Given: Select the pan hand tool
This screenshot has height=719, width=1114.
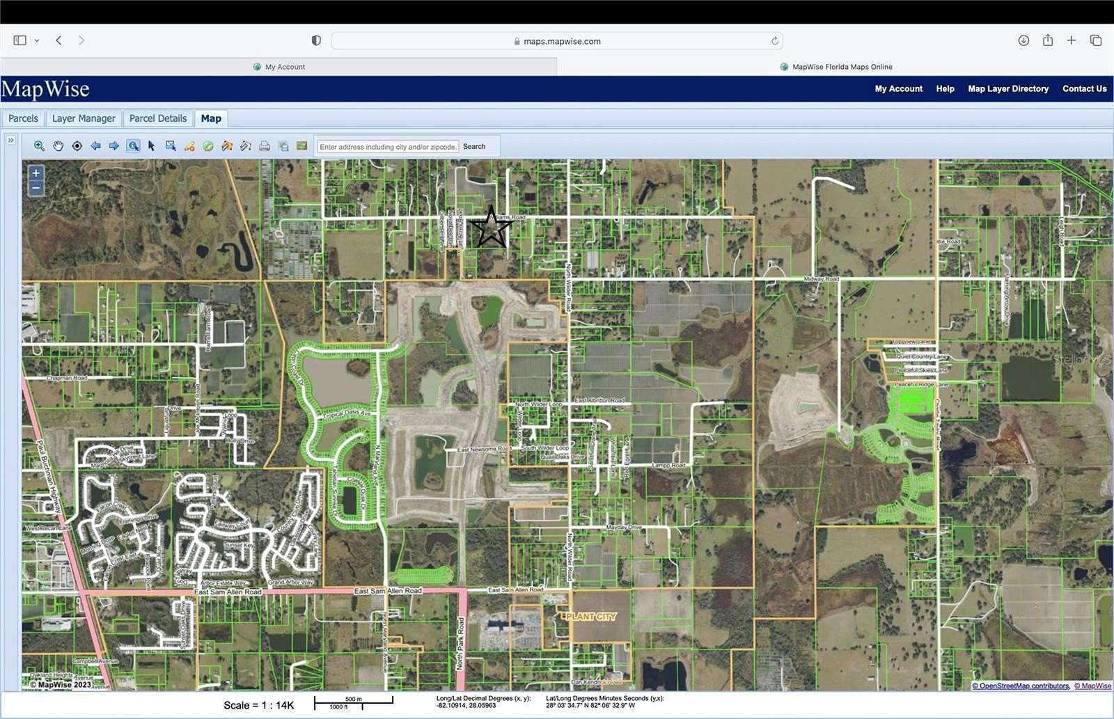Looking at the screenshot, I should point(58,146).
